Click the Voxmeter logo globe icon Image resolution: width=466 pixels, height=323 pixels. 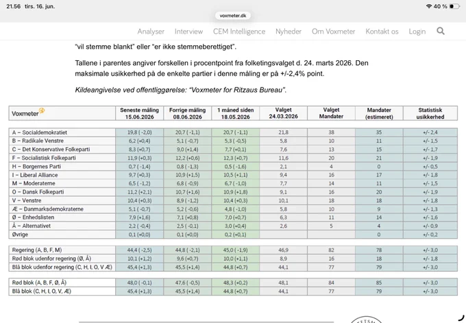pyautogui.click(x=42, y=110)
